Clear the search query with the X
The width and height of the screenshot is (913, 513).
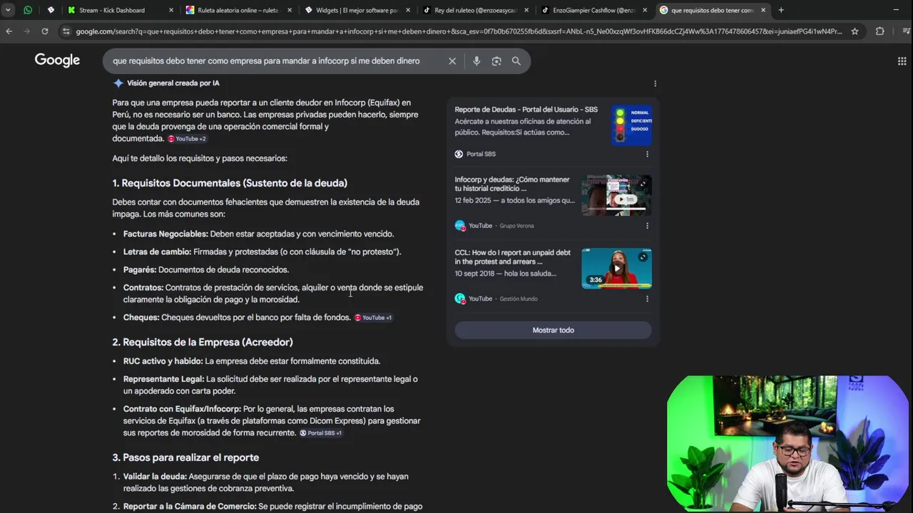pyautogui.click(x=452, y=61)
